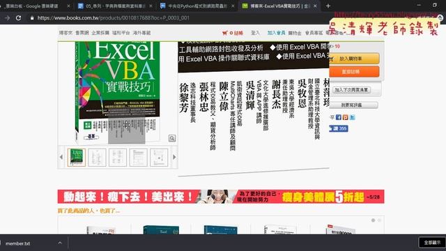Select the third preview page thumbnail

pos(118,157)
